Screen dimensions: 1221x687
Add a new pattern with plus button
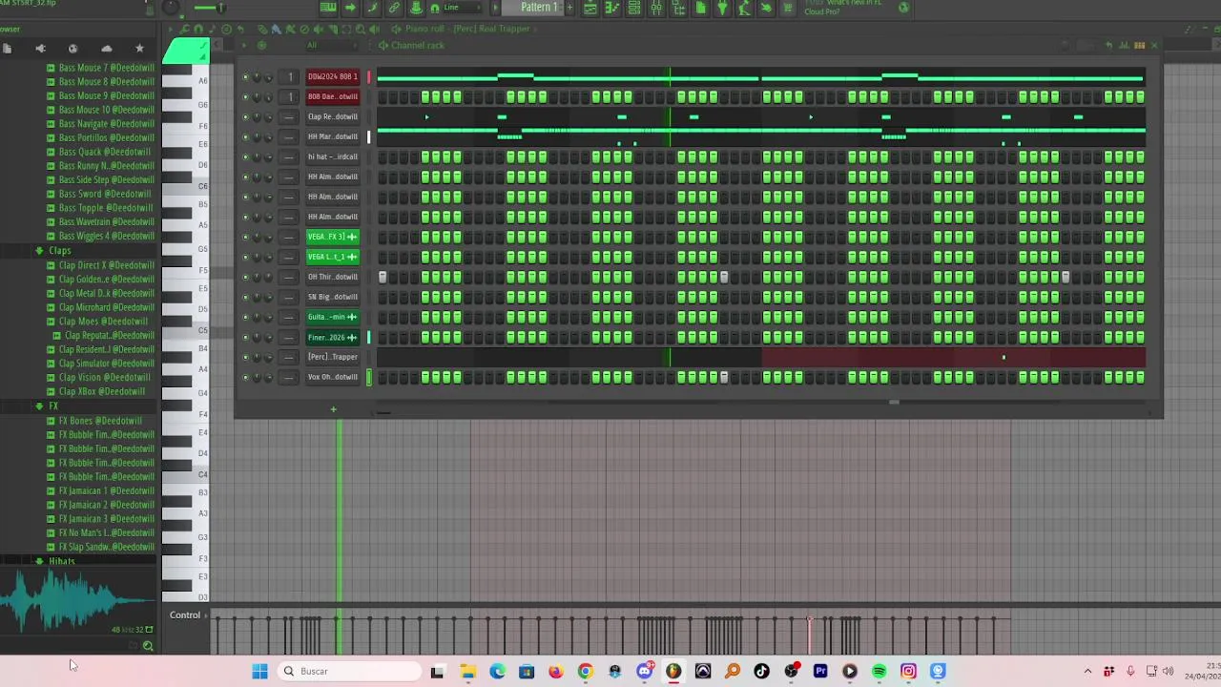pyautogui.click(x=569, y=8)
